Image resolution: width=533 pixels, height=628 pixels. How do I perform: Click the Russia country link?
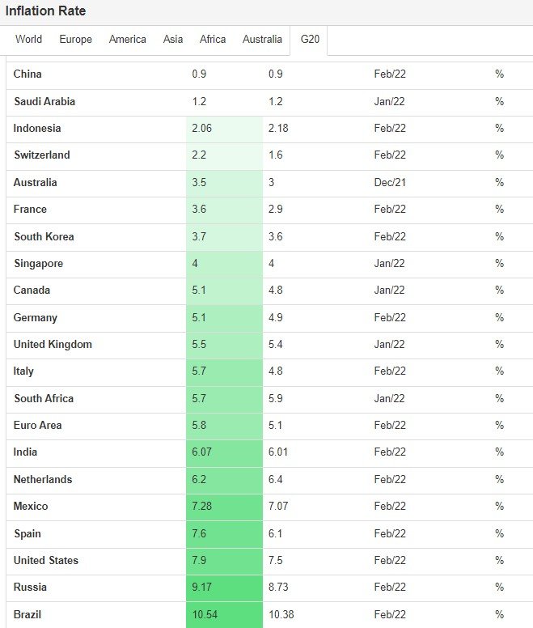point(30,588)
